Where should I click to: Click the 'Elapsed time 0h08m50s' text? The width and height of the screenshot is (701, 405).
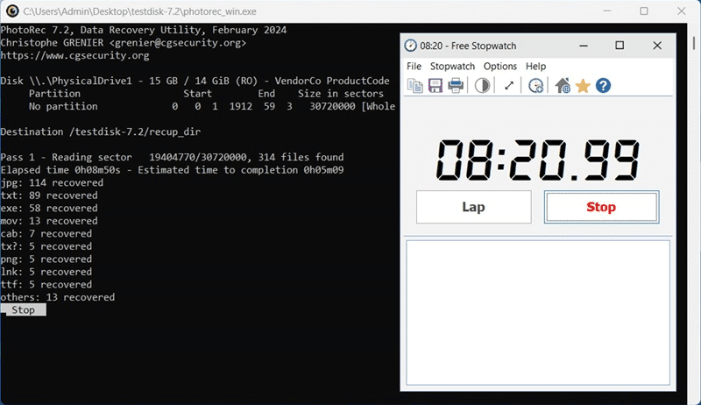pyautogui.click(x=60, y=170)
